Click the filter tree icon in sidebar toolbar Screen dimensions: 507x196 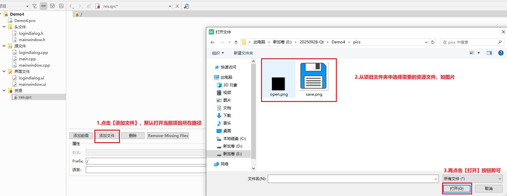coord(35,6)
